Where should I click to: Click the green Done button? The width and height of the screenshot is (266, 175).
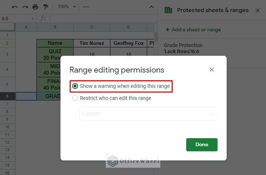coord(202,144)
